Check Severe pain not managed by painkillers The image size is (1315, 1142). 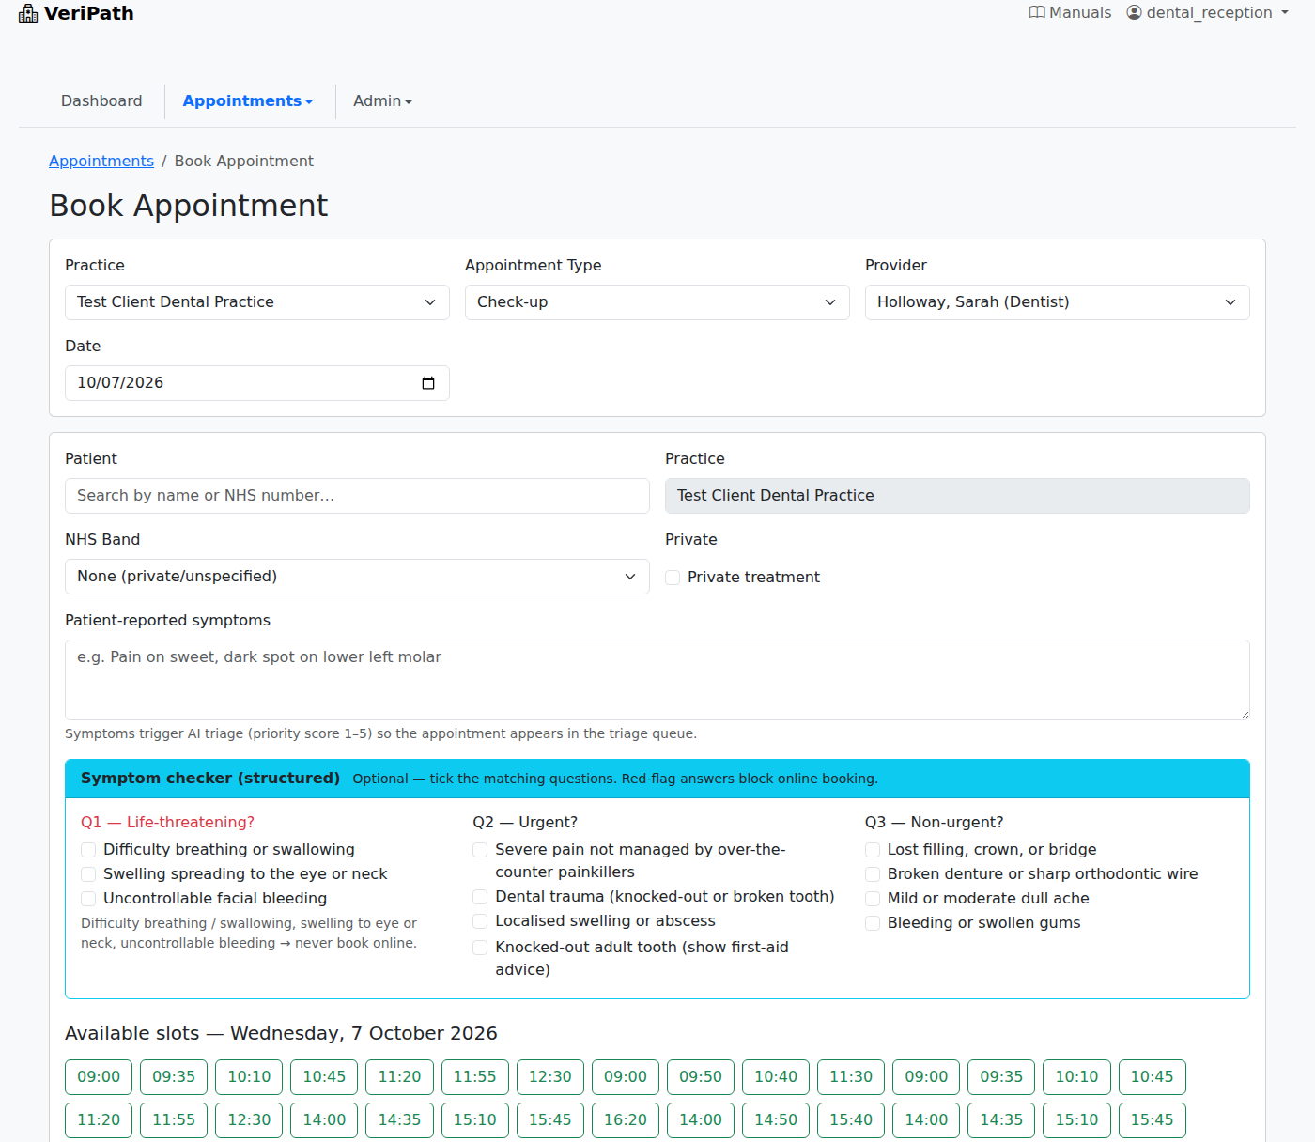click(x=480, y=850)
